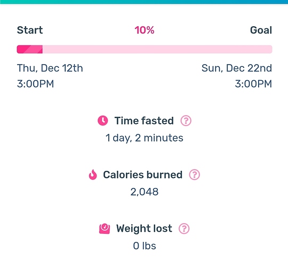Select the 2,048 calories value
The height and width of the screenshot is (267, 288).
click(145, 192)
